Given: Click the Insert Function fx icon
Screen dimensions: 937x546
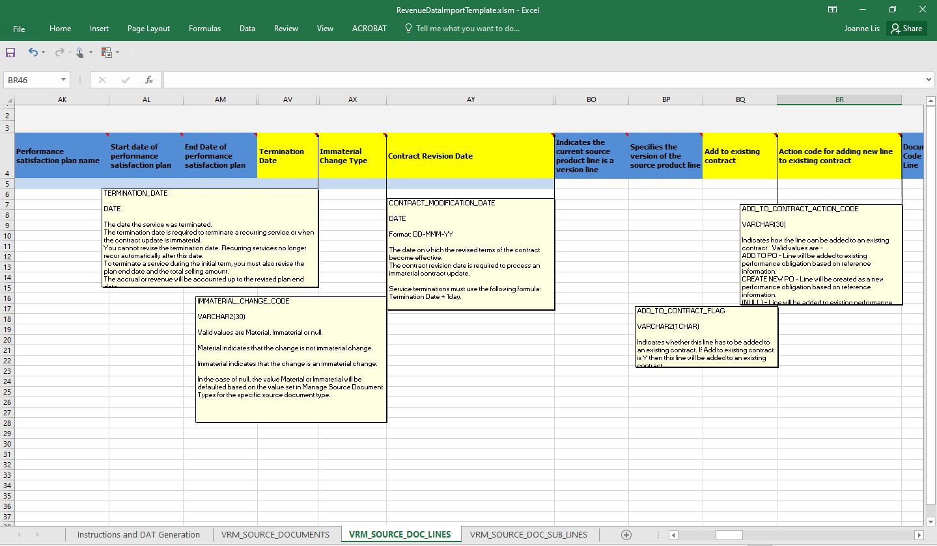Looking at the screenshot, I should coord(148,80).
